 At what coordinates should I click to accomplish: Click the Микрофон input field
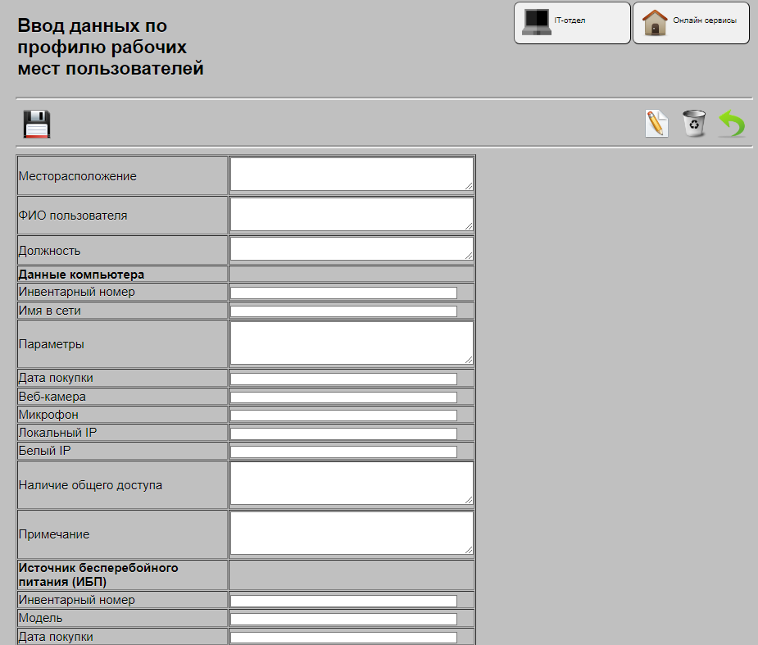tap(343, 416)
